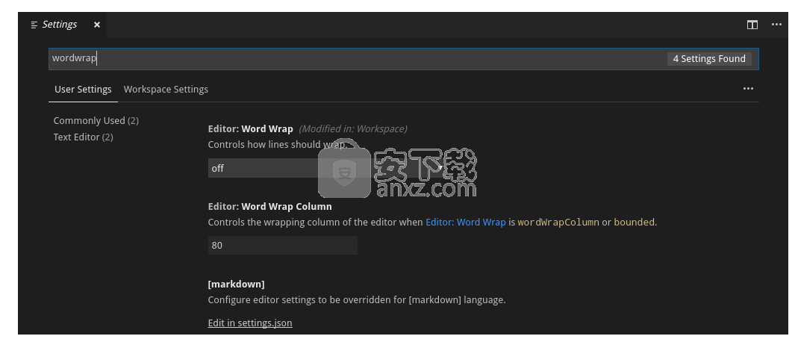The image size is (798, 339).
Task: Click the split editor icon
Action: (x=752, y=25)
